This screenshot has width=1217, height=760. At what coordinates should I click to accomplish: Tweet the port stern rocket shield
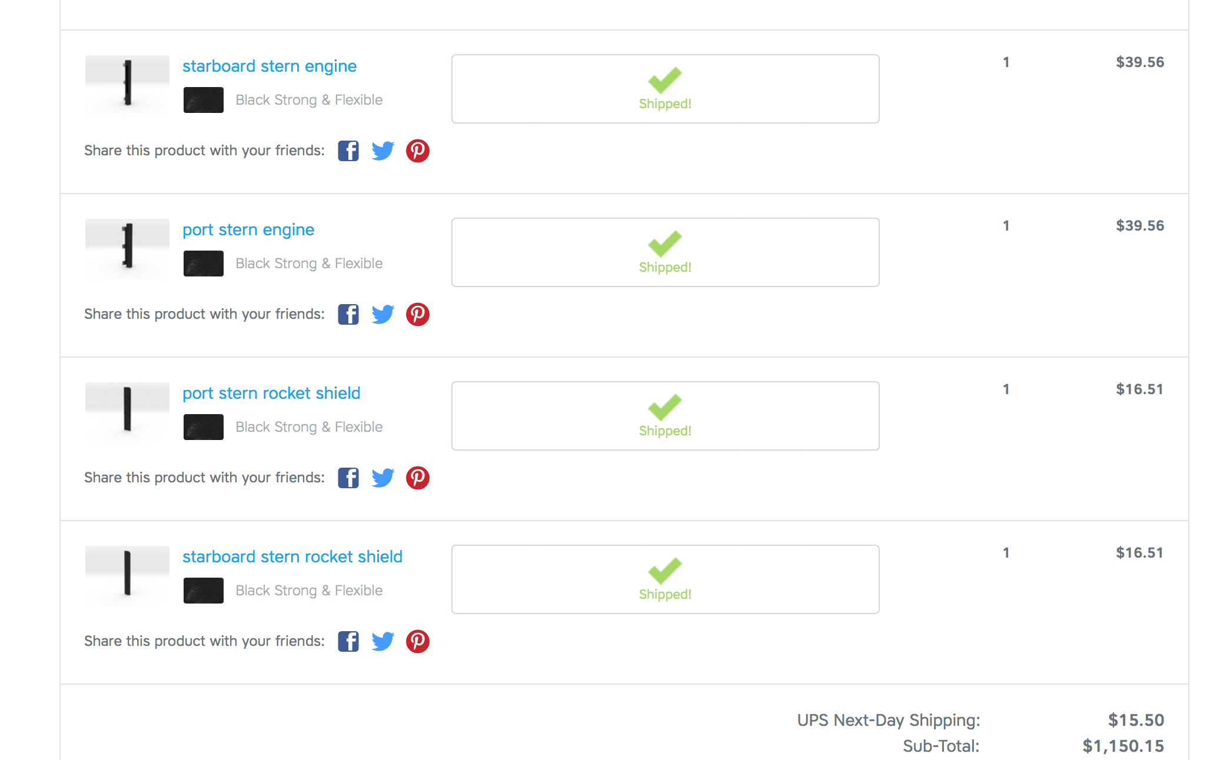(x=383, y=478)
